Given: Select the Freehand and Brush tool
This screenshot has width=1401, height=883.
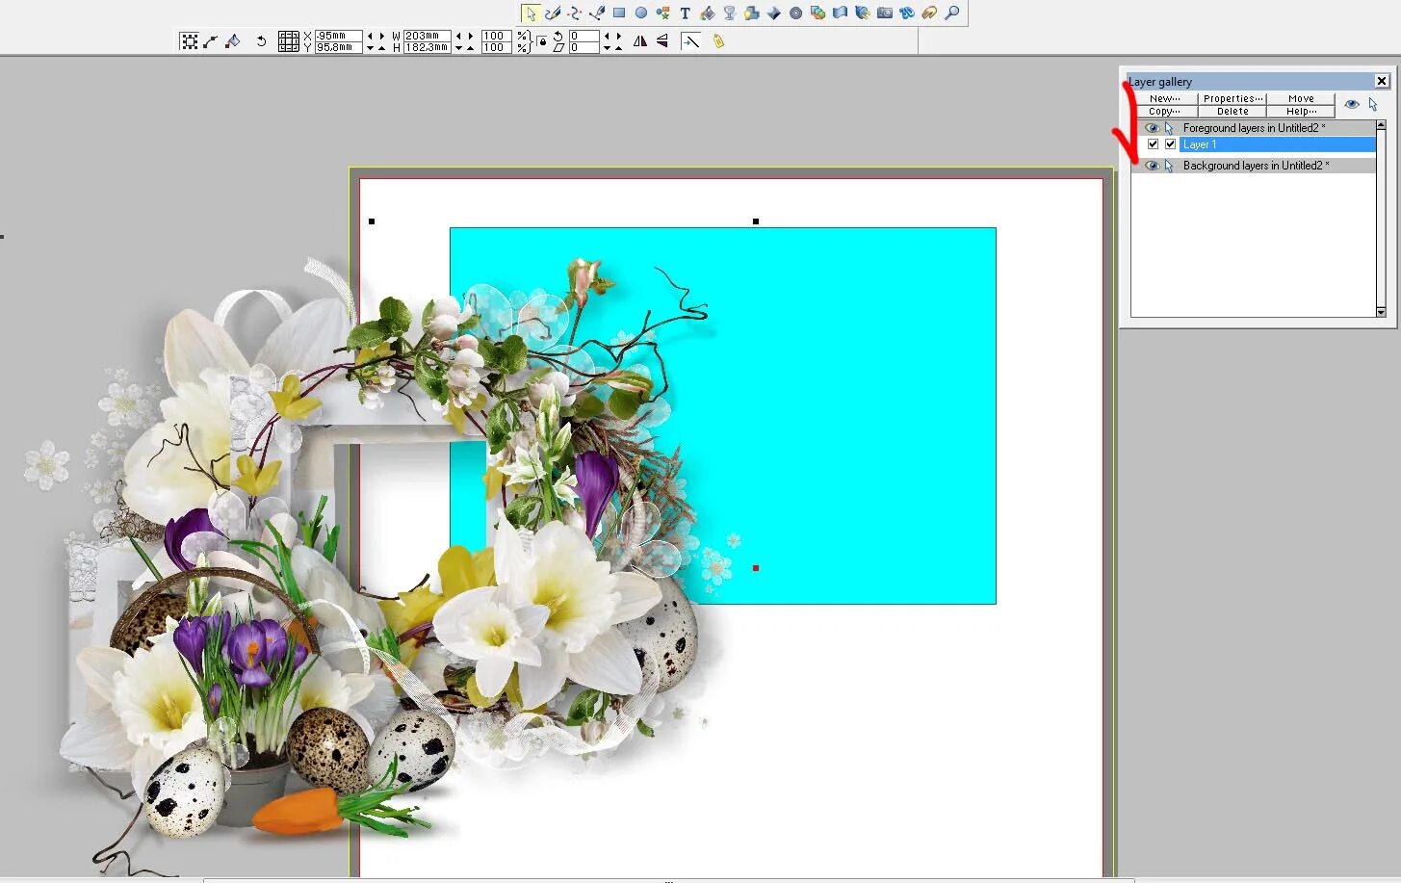Looking at the screenshot, I should 553,13.
